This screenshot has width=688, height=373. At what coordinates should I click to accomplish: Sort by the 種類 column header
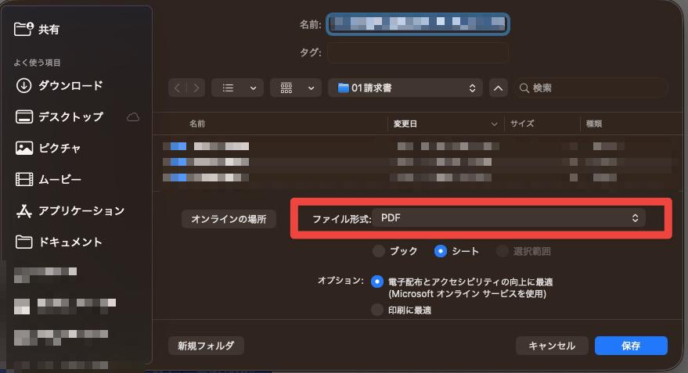pyautogui.click(x=594, y=124)
